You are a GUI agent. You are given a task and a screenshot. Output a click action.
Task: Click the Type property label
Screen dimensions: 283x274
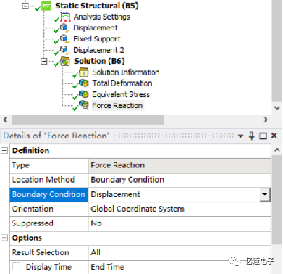pos(21,165)
